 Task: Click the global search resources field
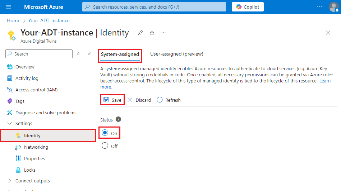154,7
